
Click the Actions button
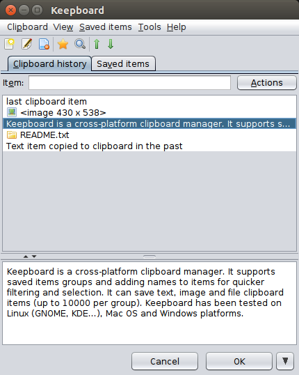(267, 83)
